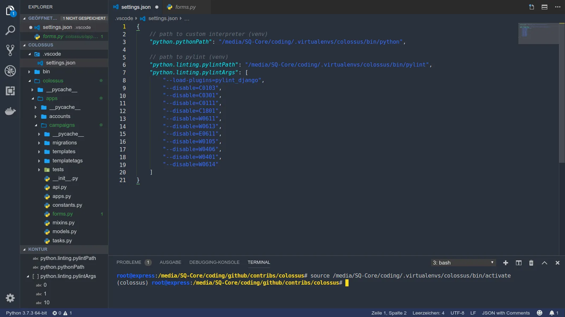Select Python 3.7.3 64-bit interpreter in status bar
This screenshot has width=565, height=317.
point(26,313)
